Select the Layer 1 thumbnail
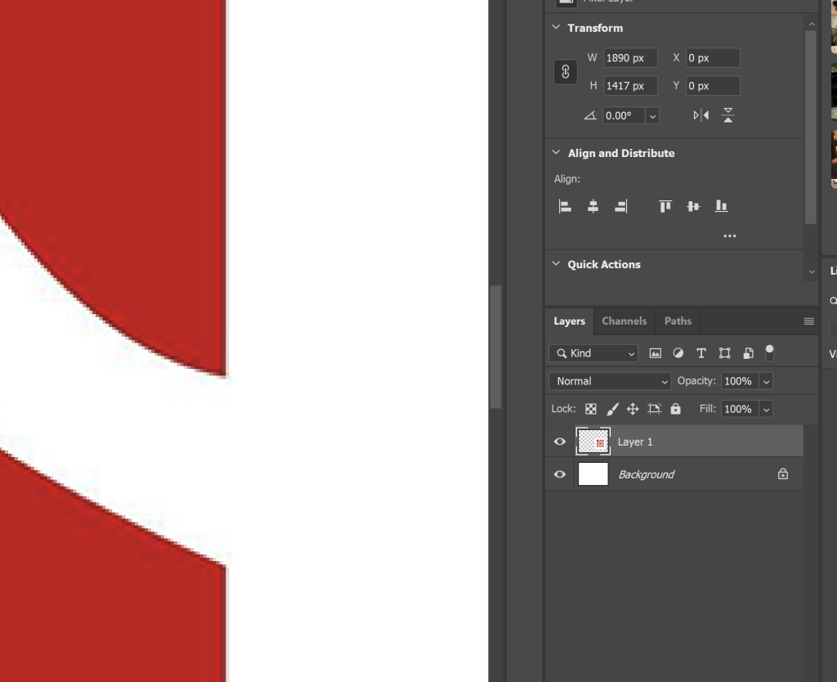The image size is (837, 682). pos(593,442)
